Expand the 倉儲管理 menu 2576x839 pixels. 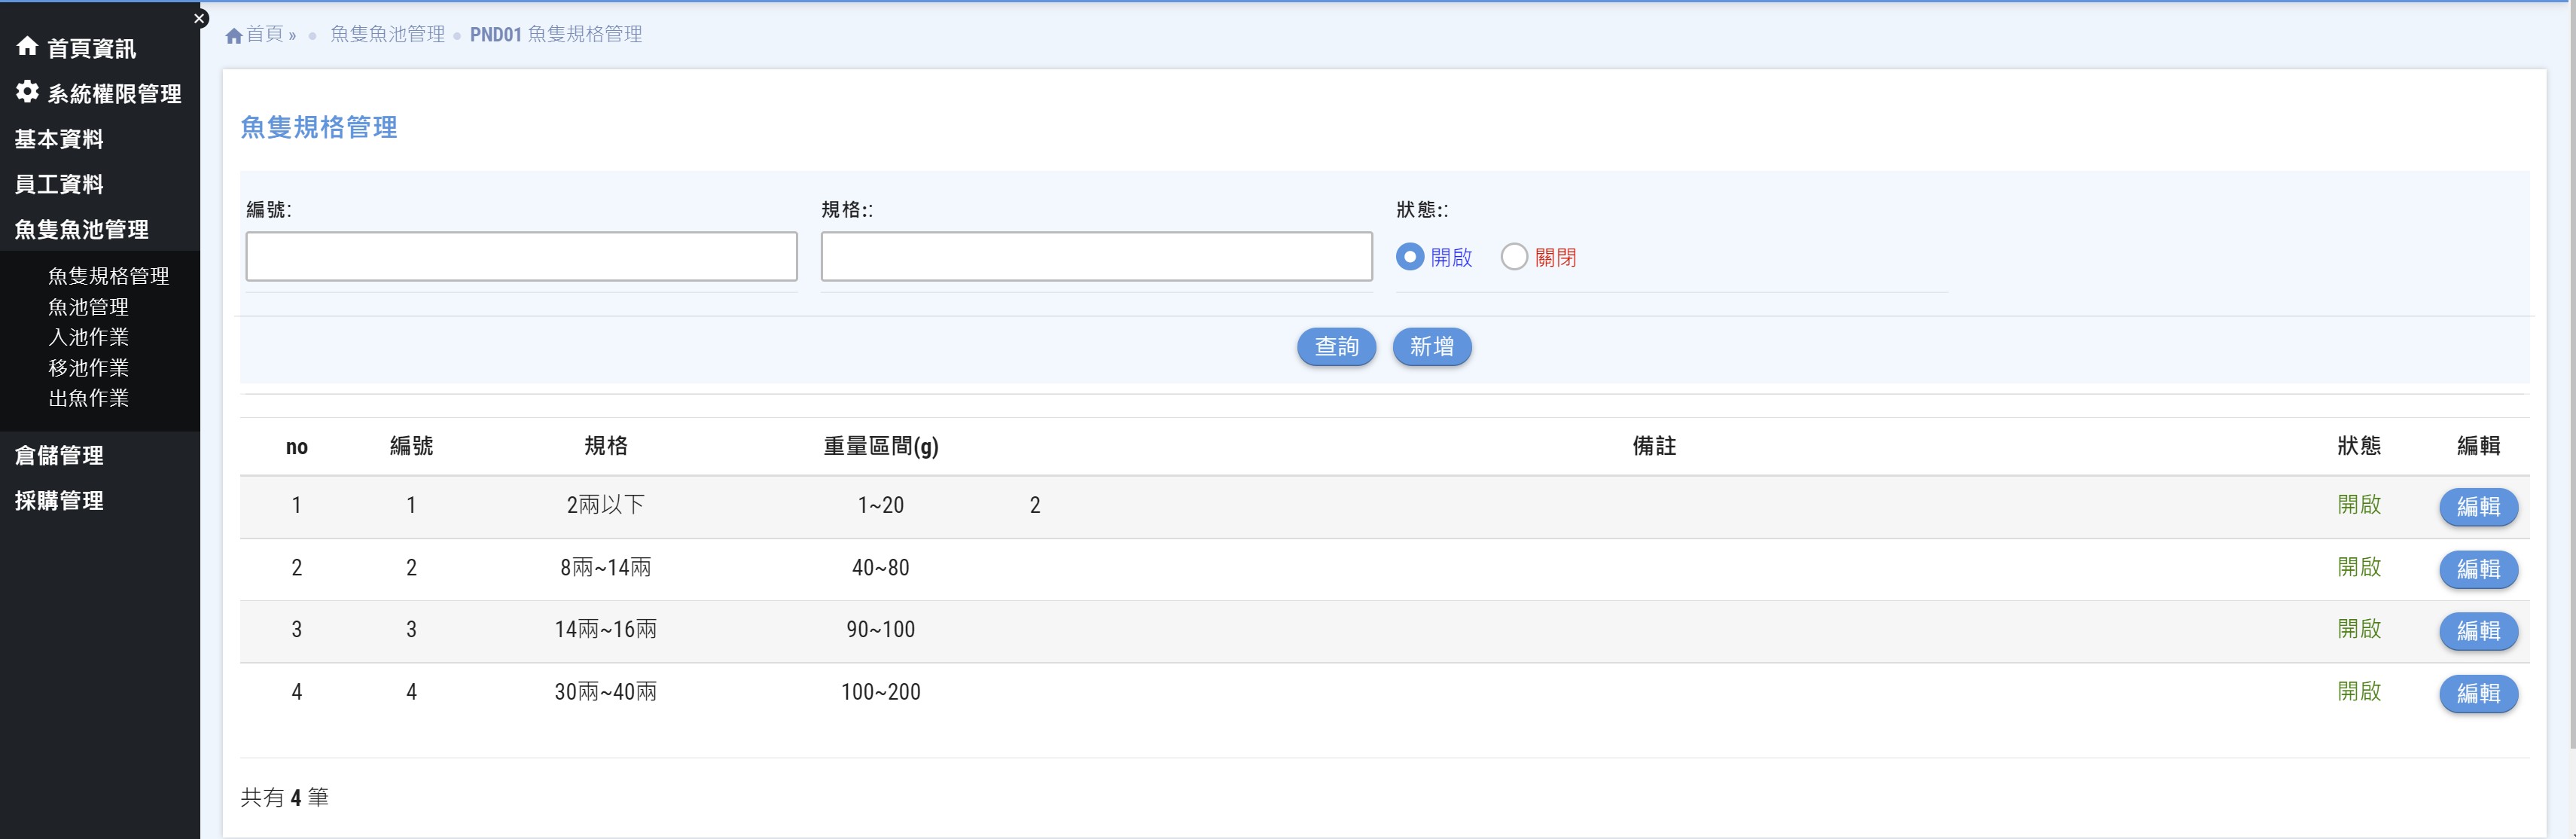[59, 455]
